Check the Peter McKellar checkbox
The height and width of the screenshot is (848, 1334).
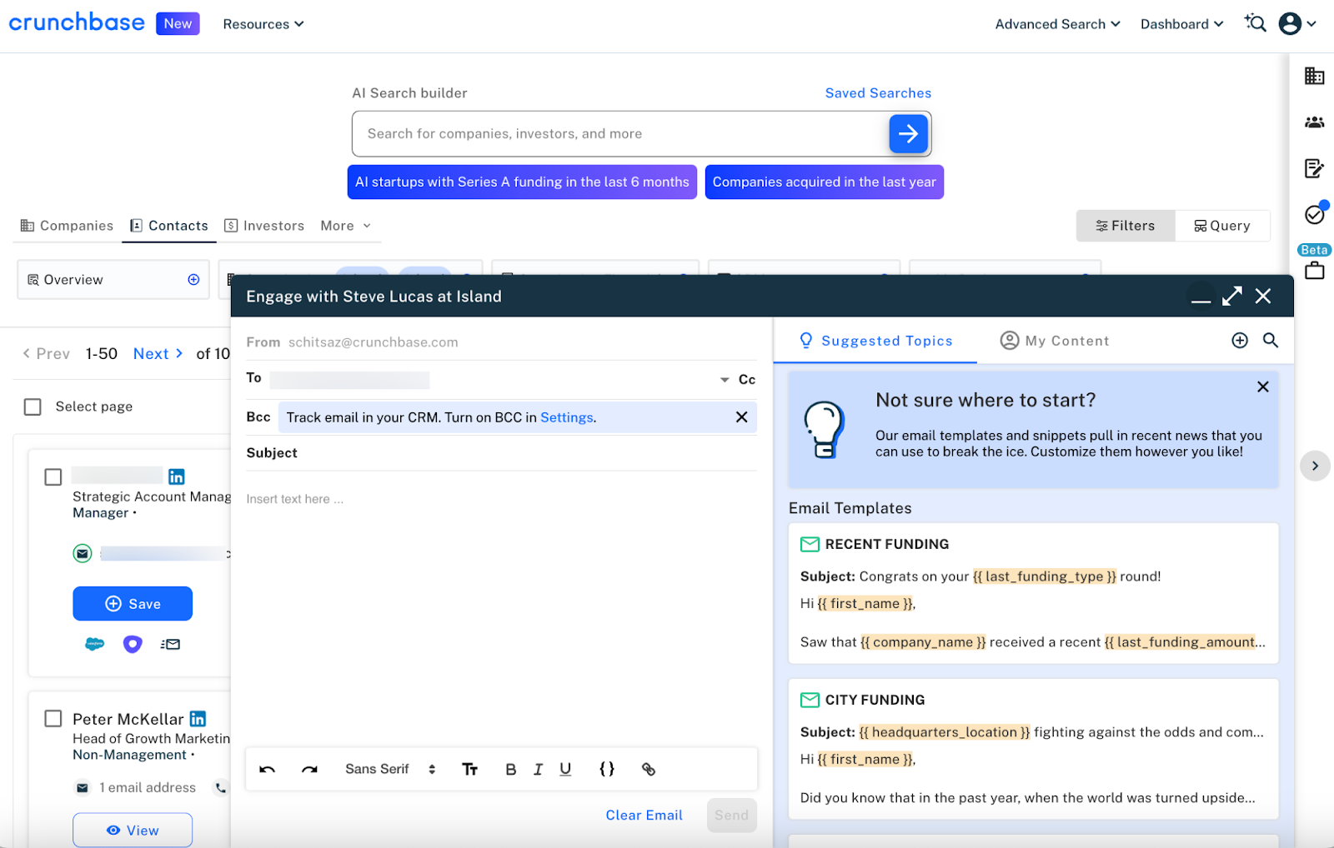(x=53, y=719)
